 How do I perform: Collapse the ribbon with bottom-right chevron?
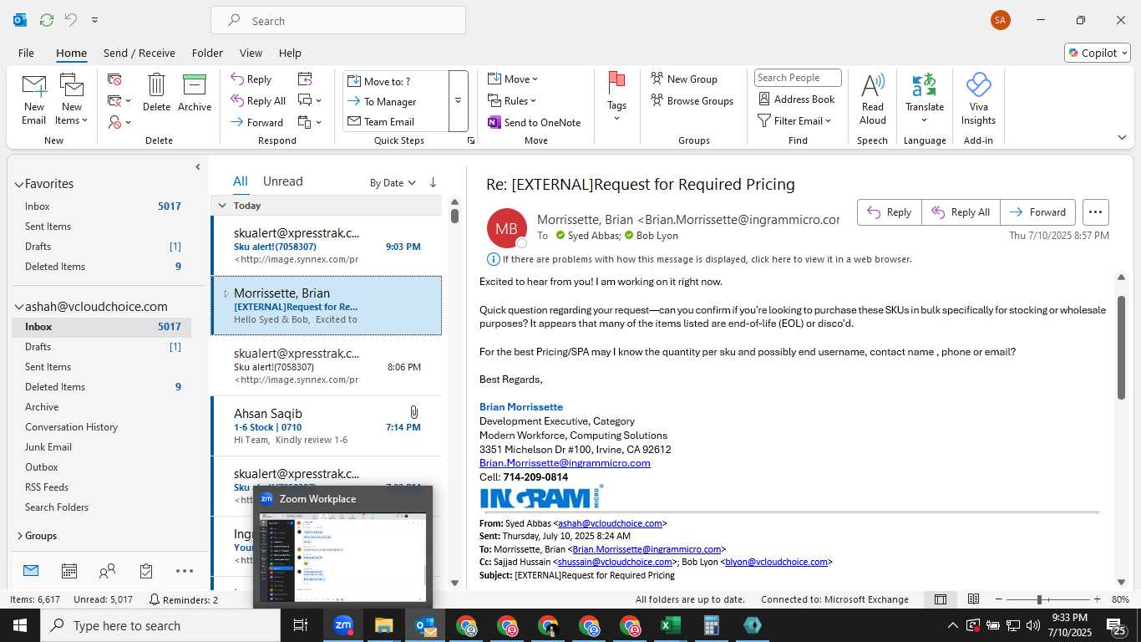click(x=1122, y=138)
